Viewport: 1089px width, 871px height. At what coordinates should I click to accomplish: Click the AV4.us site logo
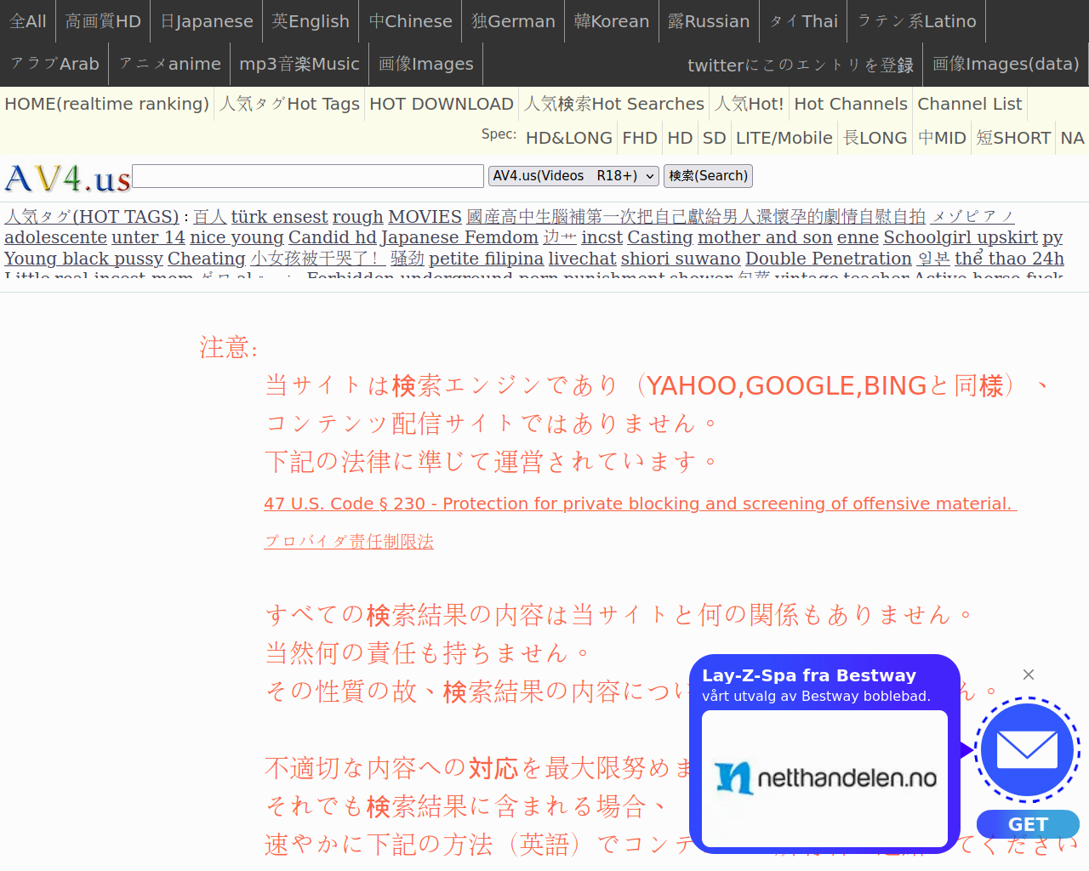point(67,179)
